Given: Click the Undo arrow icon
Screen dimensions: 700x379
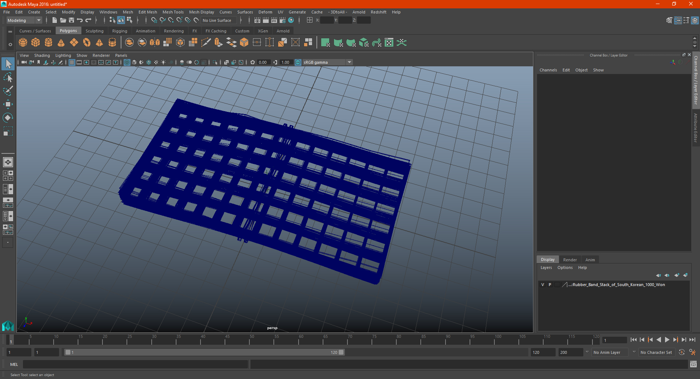Looking at the screenshot, I should 80,20.
